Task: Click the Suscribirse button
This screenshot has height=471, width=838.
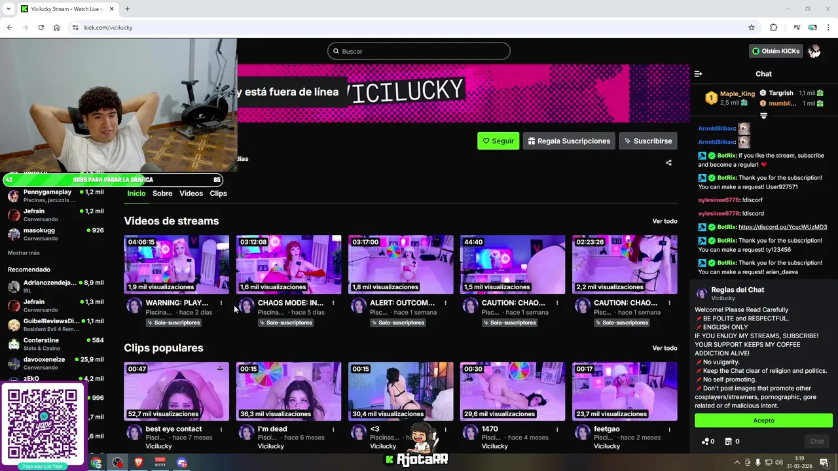Action: [x=648, y=141]
